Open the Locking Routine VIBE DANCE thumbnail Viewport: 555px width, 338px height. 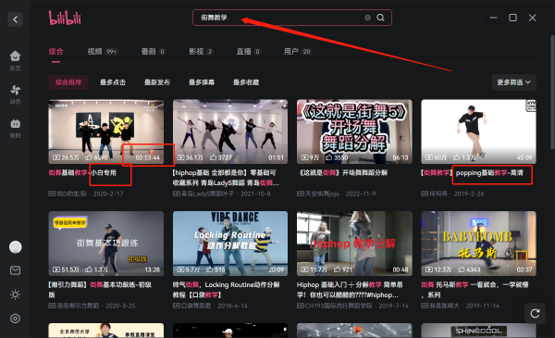230,244
